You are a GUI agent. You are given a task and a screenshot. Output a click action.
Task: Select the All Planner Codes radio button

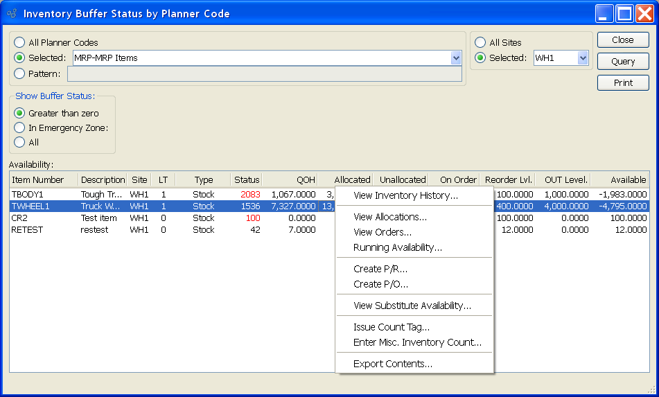pyautogui.click(x=19, y=42)
